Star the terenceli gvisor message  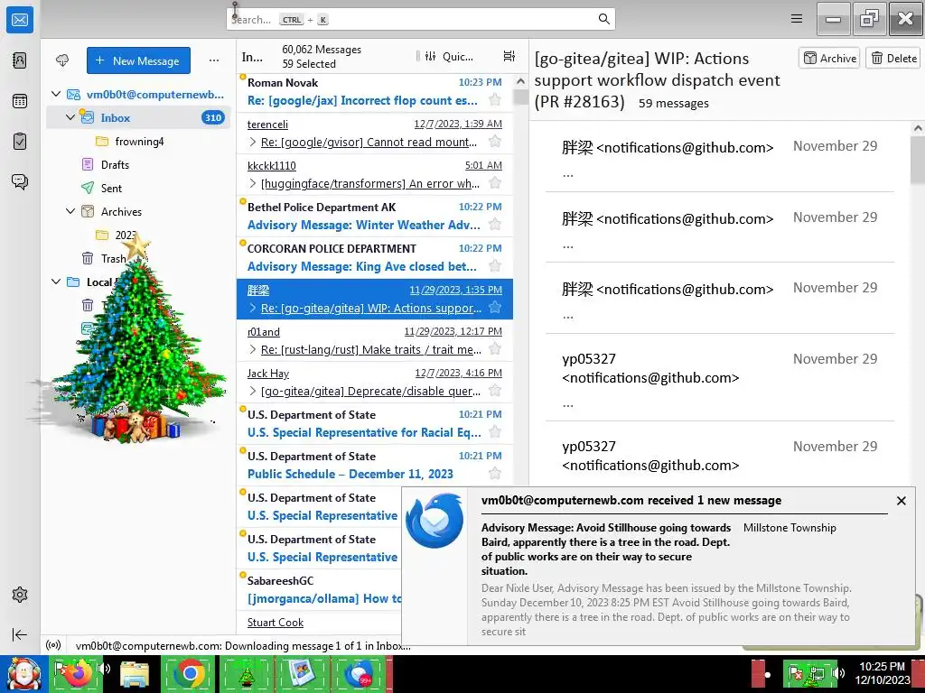(x=495, y=142)
